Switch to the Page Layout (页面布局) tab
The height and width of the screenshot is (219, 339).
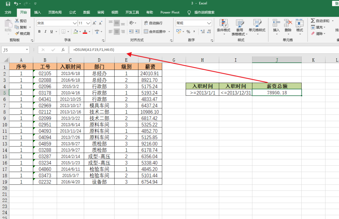click(55, 12)
